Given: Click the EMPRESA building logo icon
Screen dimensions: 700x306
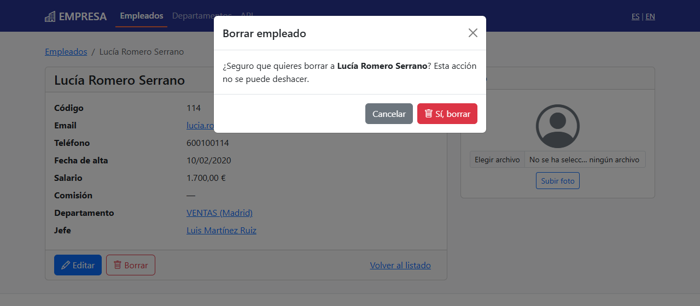Looking at the screenshot, I should point(50,16).
